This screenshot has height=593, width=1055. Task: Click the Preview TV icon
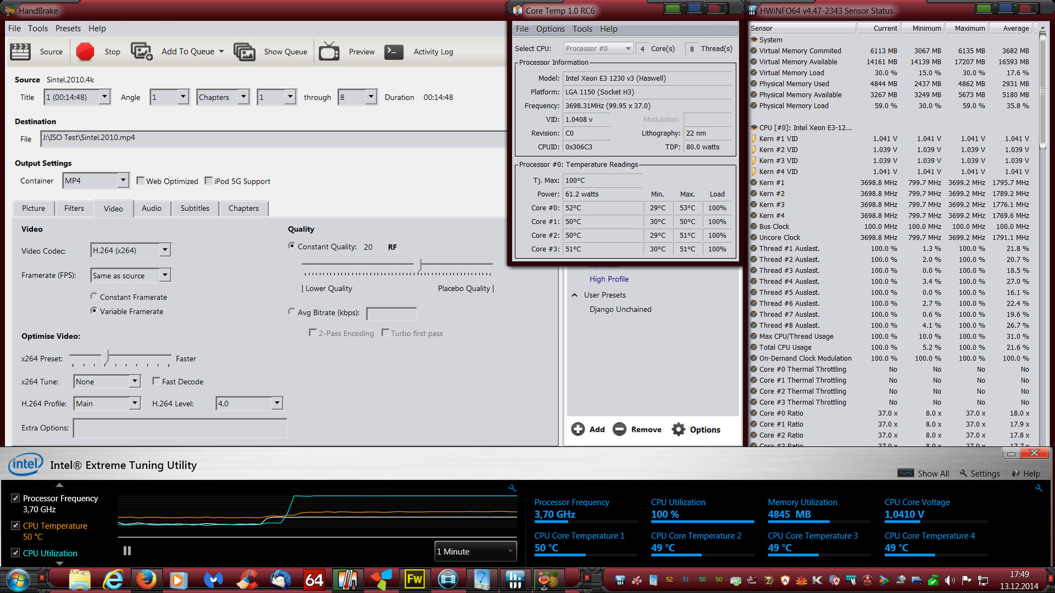329,51
